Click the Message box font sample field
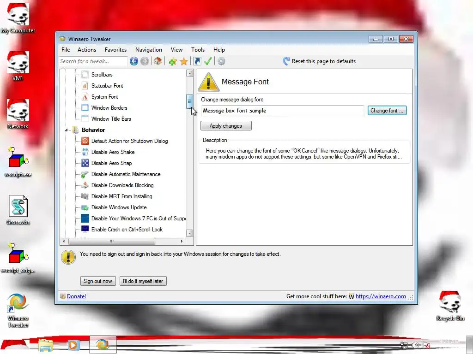The height and width of the screenshot is (354, 473). [x=283, y=111]
